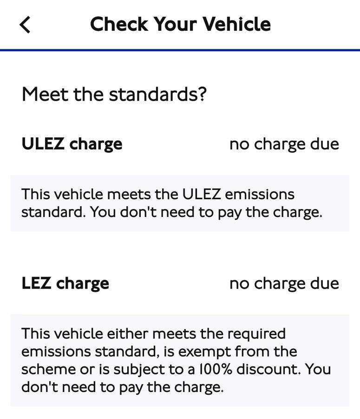This screenshot has width=360, height=419.
Task: Click the blue divider under the header
Action: [180, 50]
